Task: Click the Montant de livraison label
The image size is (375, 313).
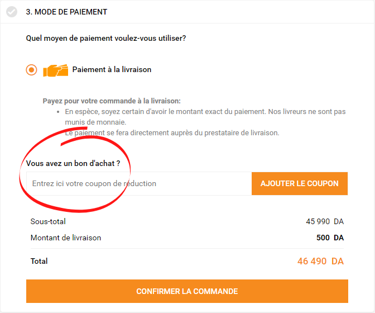Action: pyautogui.click(x=66, y=238)
